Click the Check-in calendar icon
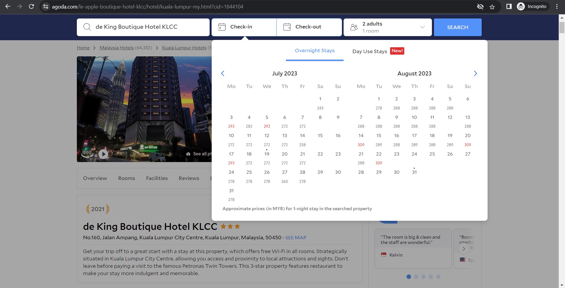This screenshot has width=565, height=288. [222, 27]
